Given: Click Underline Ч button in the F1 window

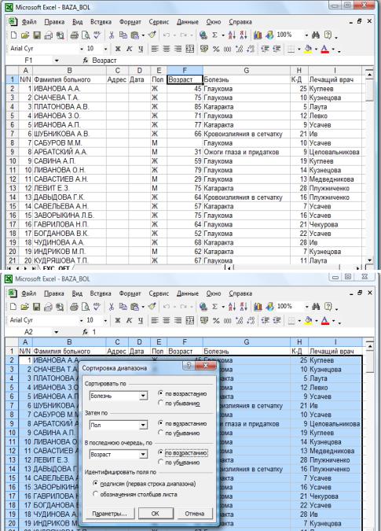Looking at the screenshot, I should coord(141,49).
